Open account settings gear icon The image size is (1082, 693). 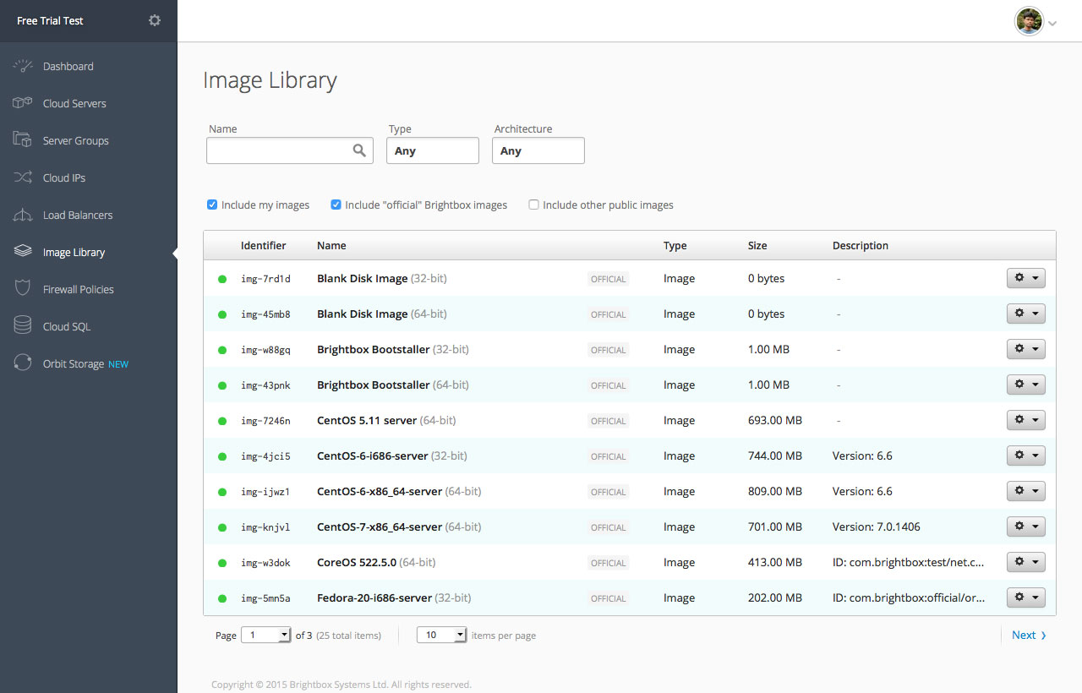click(x=155, y=20)
